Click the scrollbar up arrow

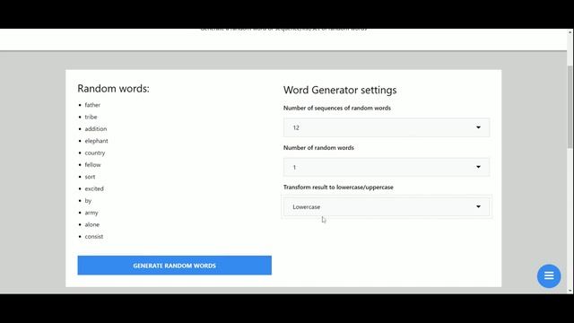pos(570,32)
